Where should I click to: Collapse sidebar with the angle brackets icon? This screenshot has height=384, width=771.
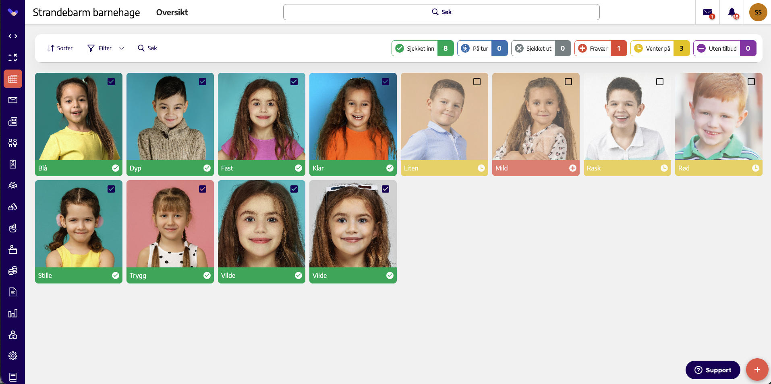[13, 36]
